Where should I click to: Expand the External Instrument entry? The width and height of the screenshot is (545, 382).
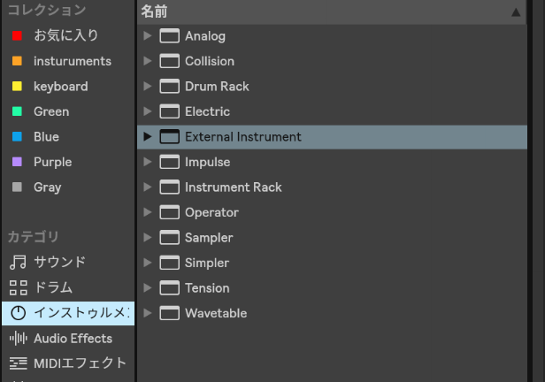coord(148,137)
